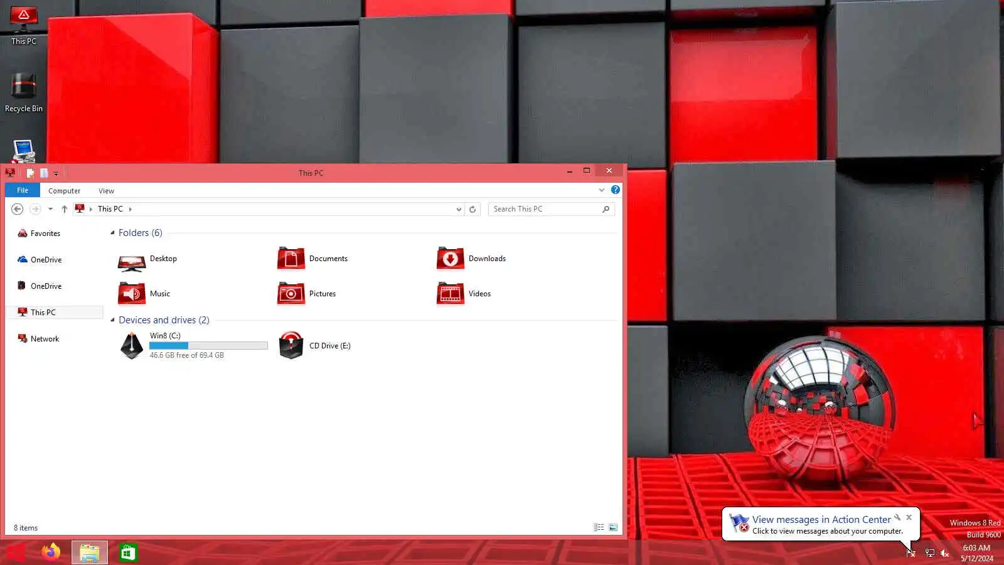This screenshot has height=565, width=1004.
Task: Click the search magnifier icon
Action: point(606,209)
